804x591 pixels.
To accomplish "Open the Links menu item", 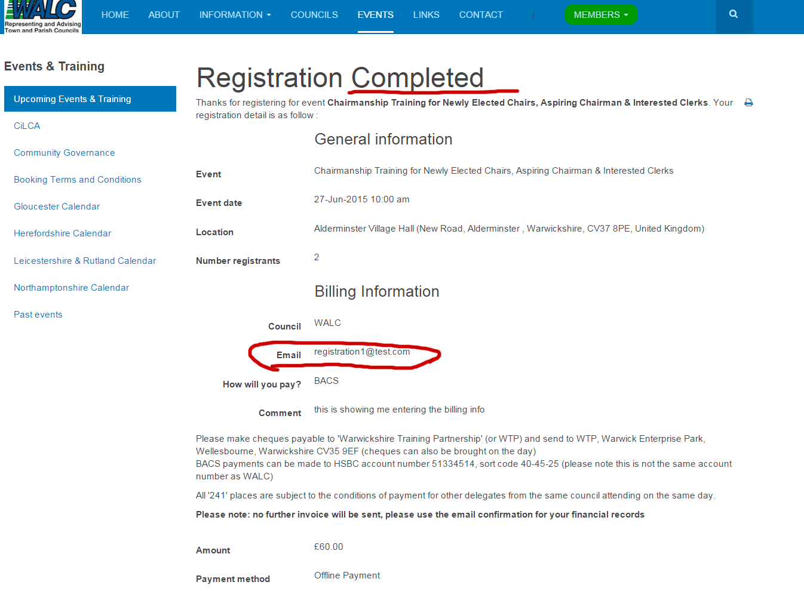I will tap(426, 15).
